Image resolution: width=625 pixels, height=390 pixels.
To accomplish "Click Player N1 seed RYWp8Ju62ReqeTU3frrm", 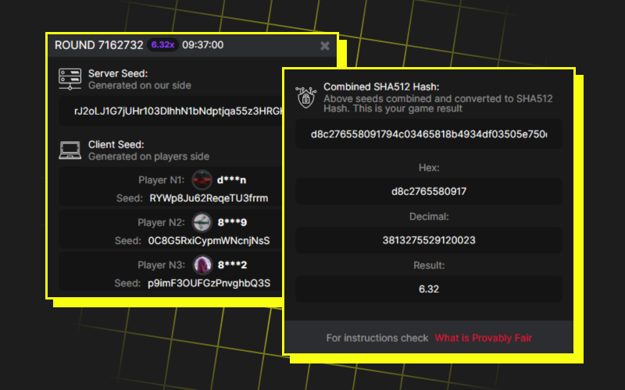I will [x=209, y=198].
